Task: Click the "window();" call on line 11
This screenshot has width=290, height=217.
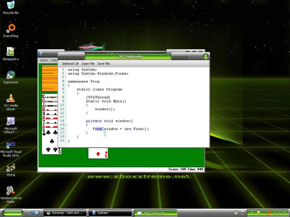Action: click(105, 109)
